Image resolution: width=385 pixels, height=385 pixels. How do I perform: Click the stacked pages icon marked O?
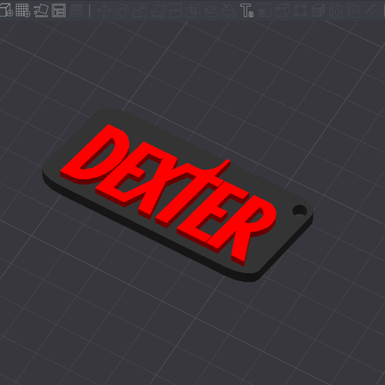pos(336,10)
